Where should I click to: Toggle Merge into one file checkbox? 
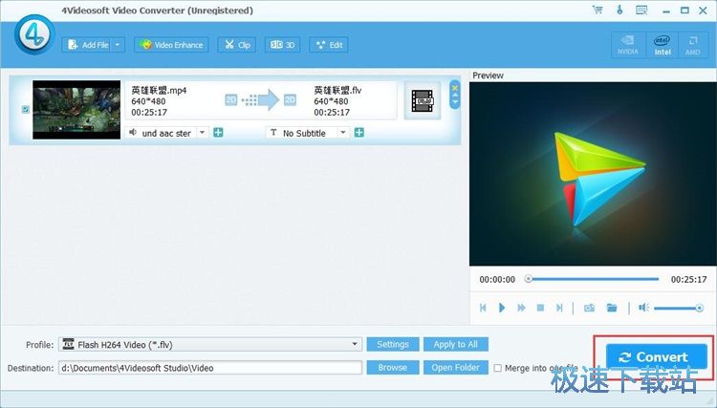click(x=498, y=368)
